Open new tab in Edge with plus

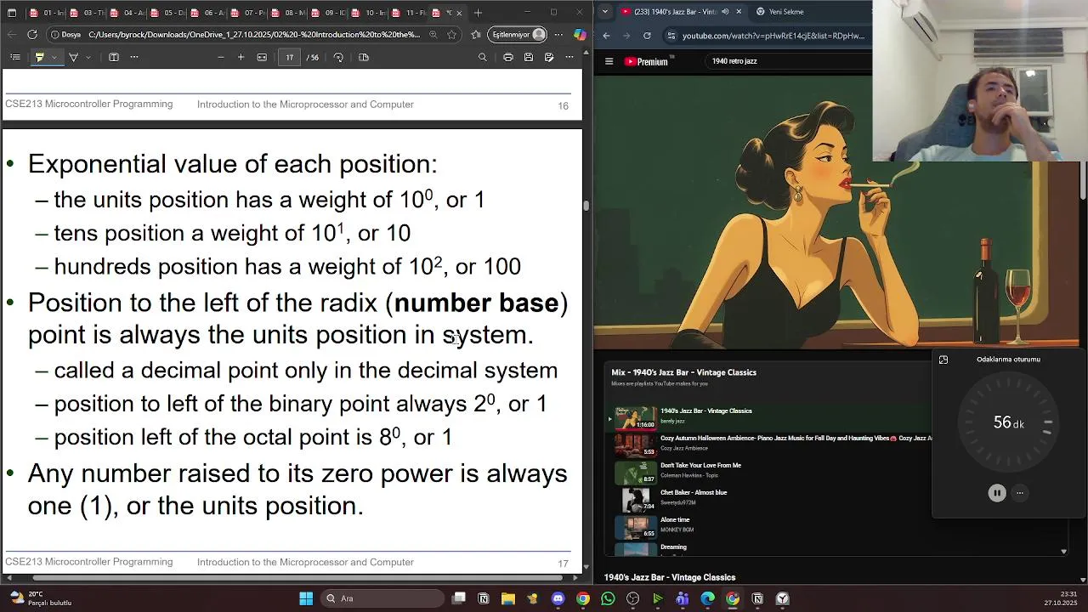478,13
